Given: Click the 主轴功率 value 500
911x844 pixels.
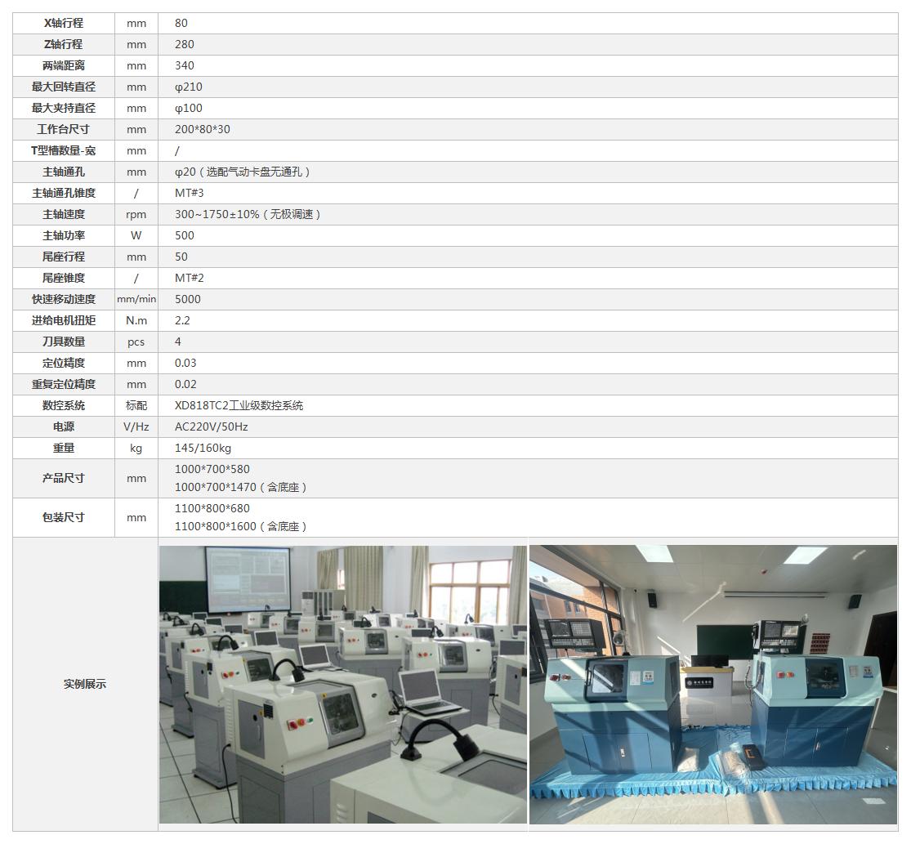Looking at the screenshot, I should click(184, 235).
